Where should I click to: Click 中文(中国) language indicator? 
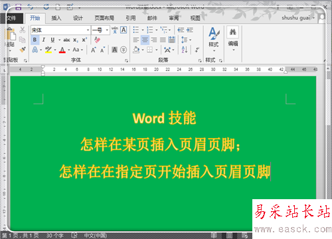[96, 236]
